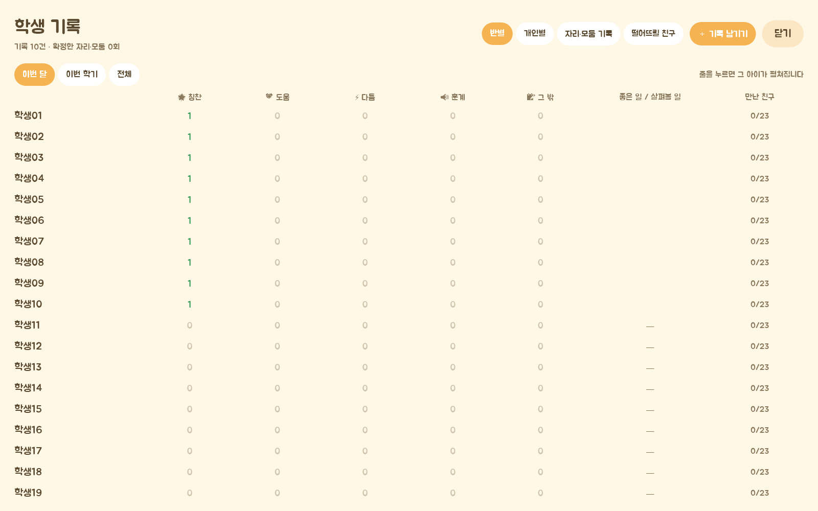Click student name 학생11
This screenshot has width=818, height=511.
pyautogui.click(x=27, y=325)
